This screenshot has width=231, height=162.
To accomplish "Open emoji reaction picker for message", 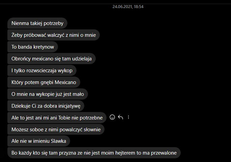I will tap(112, 117).
